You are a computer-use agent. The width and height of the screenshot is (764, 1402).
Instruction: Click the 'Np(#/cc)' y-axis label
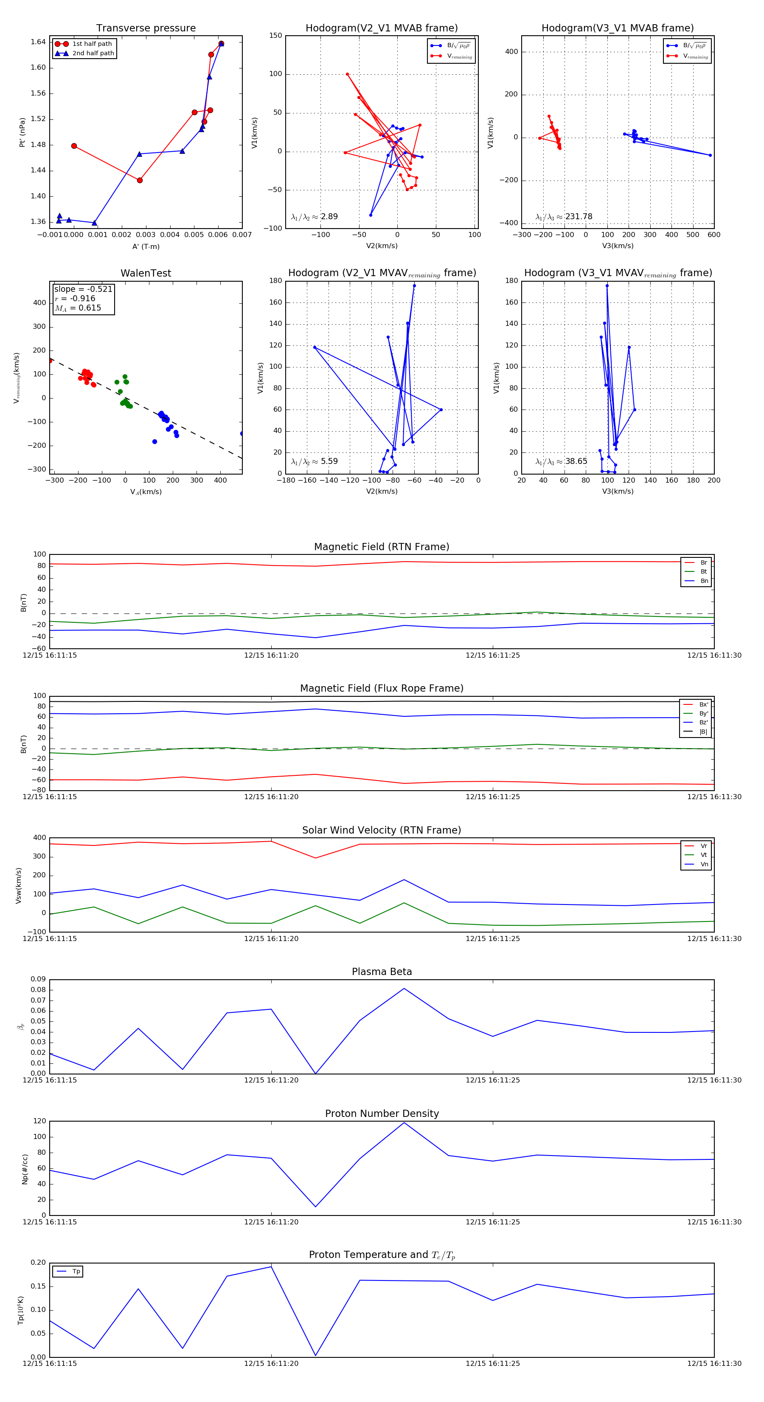pos(25,1169)
